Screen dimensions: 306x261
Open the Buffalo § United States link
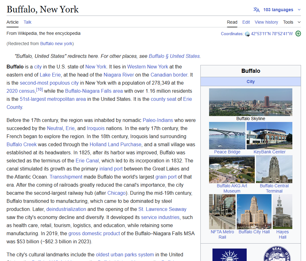[174, 56]
